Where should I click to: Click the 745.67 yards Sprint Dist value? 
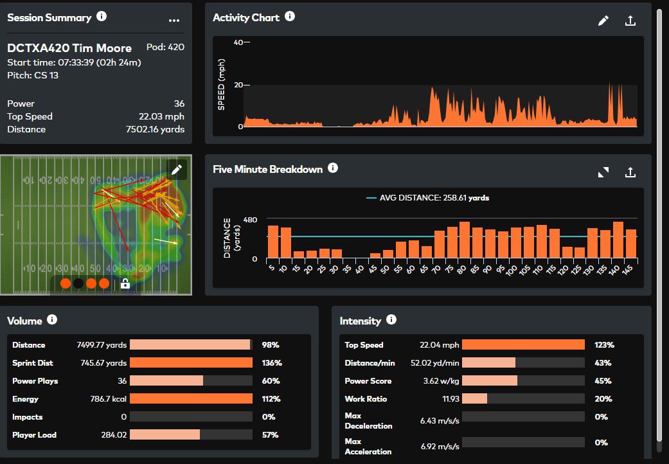103,363
